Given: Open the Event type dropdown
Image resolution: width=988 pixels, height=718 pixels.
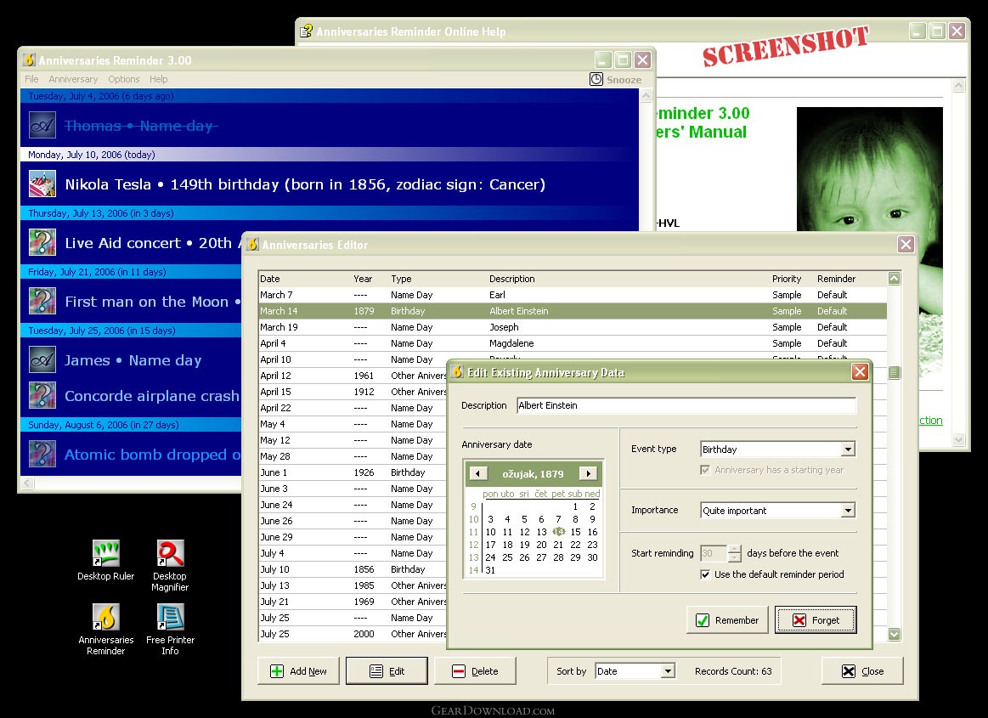Looking at the screenshot, I should coord(848,449).
